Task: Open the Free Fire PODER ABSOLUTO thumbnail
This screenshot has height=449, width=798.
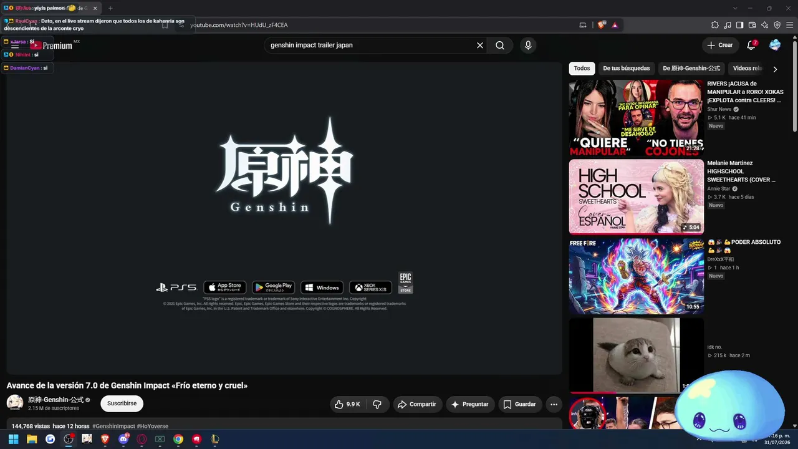Action: pyautogui.click(x=637, y=276)
